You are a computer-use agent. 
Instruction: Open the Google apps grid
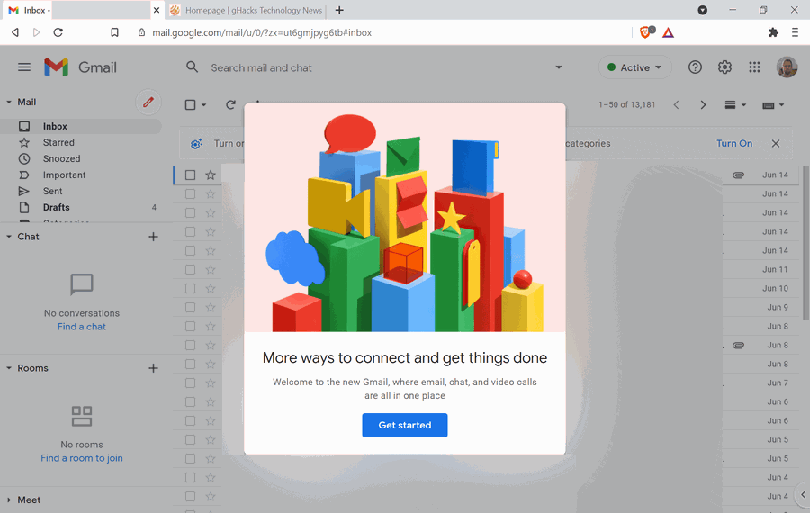coord(754,67)
